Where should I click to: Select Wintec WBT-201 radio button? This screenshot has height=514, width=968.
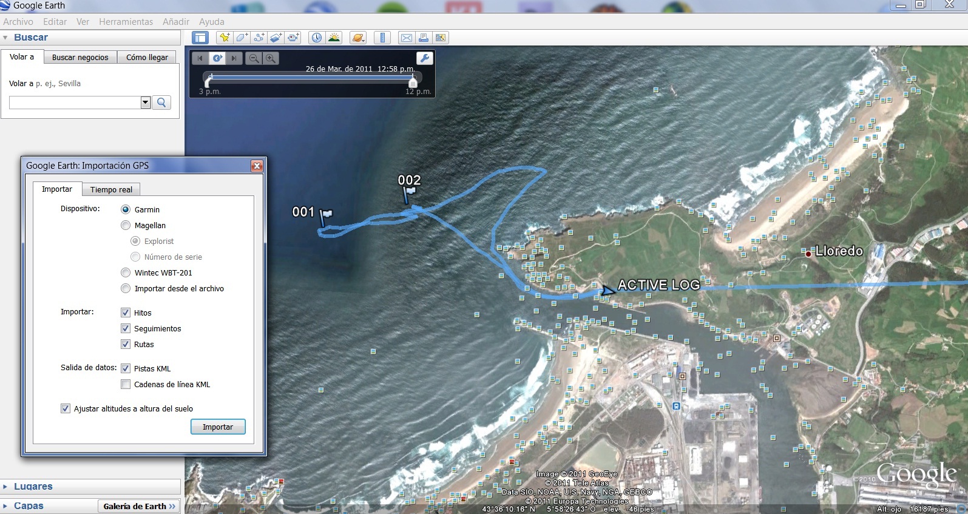(126, 272)
